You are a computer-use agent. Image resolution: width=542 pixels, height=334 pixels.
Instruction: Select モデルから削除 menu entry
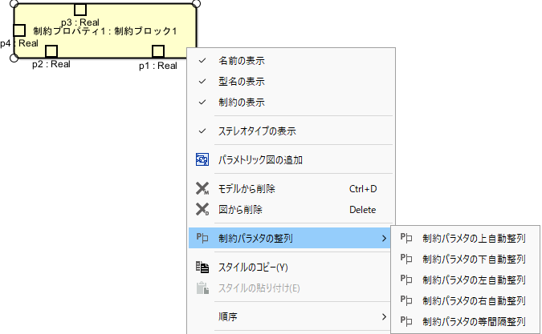[291, 188]
